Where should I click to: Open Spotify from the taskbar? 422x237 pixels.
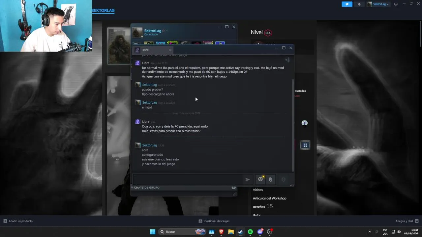click(x=250, y=232)
